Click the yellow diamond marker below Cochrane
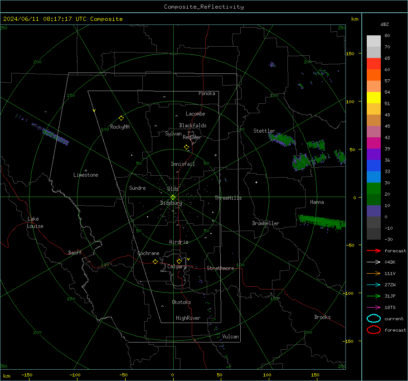 click(x=155, y=262)
